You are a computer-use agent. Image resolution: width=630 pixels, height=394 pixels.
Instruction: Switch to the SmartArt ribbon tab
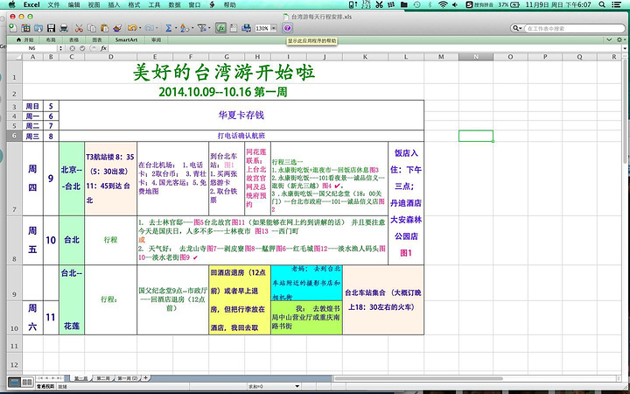point(125,39)
